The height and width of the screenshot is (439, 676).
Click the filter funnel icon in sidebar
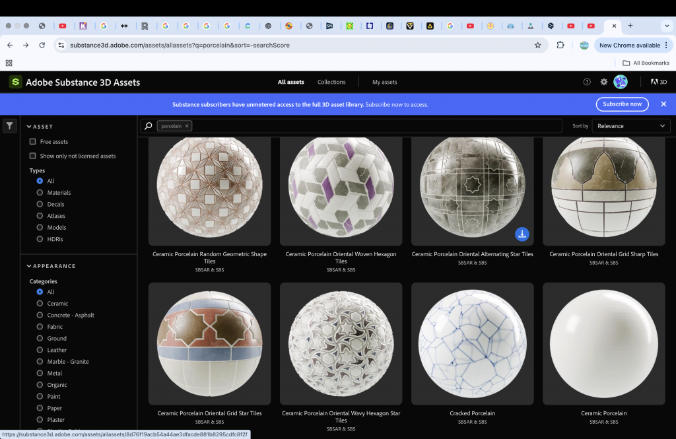tap(9, 126)
